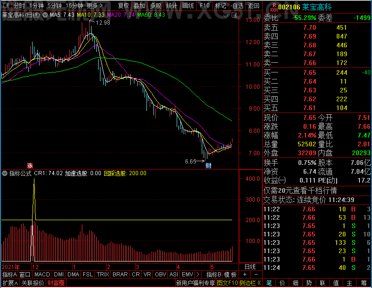Click the 6.65 low price label
Viewport: 372px width, 288px height.
click(191, 162)
